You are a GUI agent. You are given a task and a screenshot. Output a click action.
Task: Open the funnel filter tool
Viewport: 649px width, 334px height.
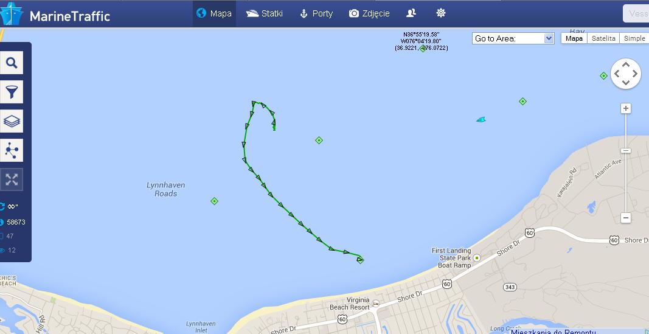point(11,92)
